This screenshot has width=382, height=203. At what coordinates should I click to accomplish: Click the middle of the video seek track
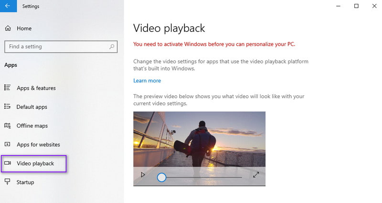pyautogui.click(x=201, y=177)
